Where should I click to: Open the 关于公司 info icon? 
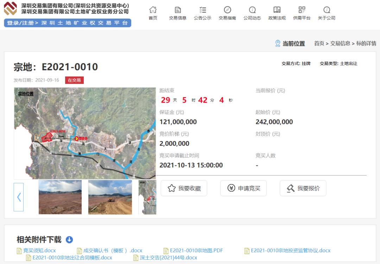(x=327, y=10)
